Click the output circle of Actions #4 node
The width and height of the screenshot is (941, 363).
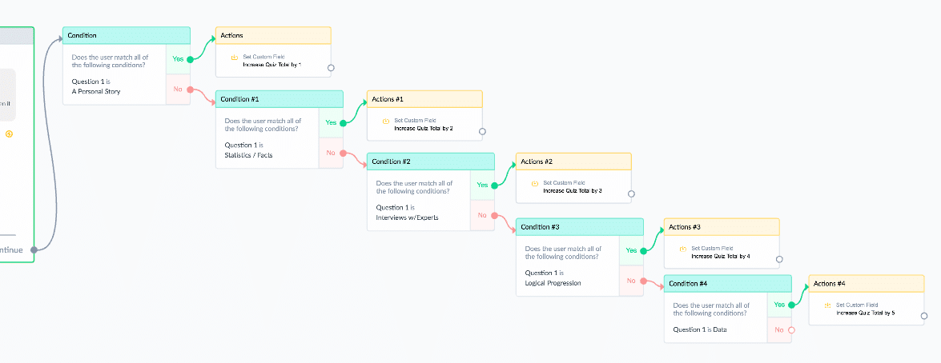tap(924, 317)
